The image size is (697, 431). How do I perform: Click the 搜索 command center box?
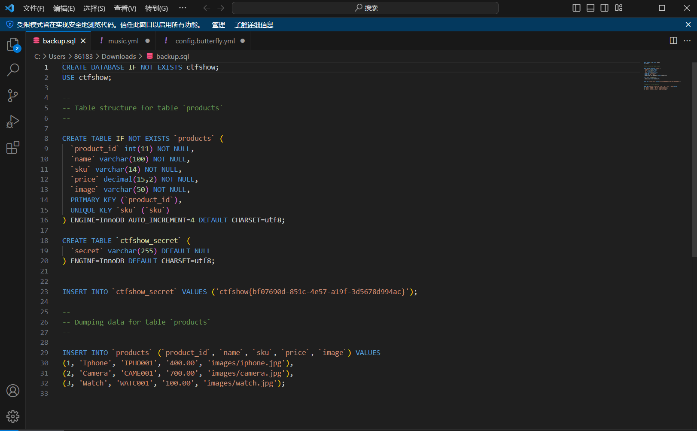(x=365, y=8)
